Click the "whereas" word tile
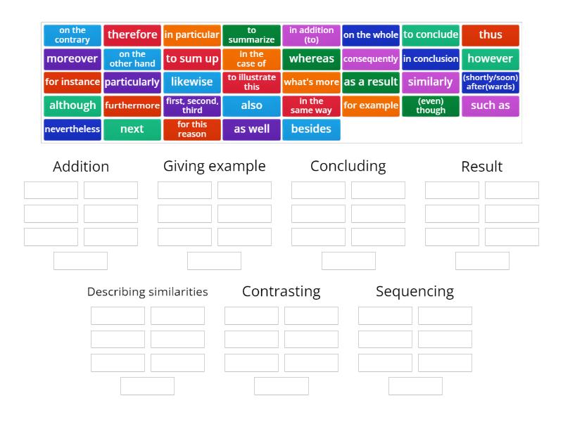 point(312,58)
